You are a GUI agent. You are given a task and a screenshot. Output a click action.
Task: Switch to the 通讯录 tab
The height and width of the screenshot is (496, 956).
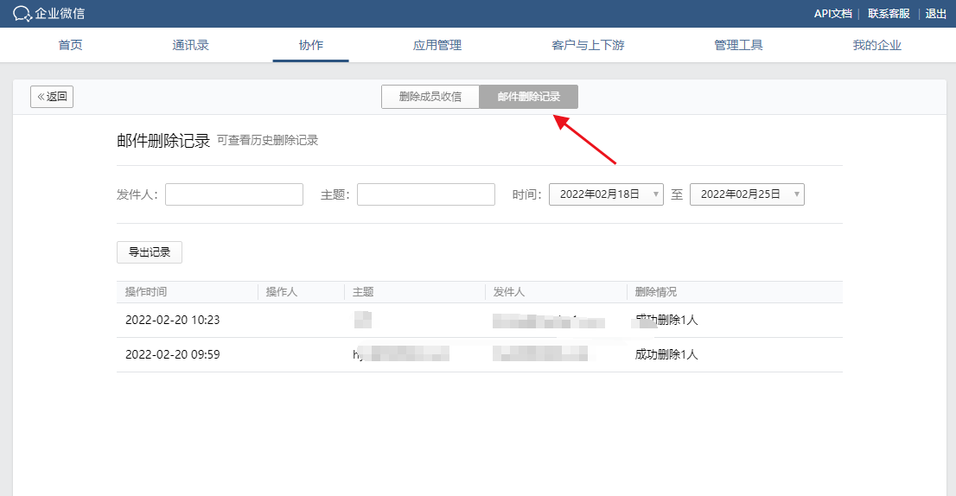pos(190,45)
